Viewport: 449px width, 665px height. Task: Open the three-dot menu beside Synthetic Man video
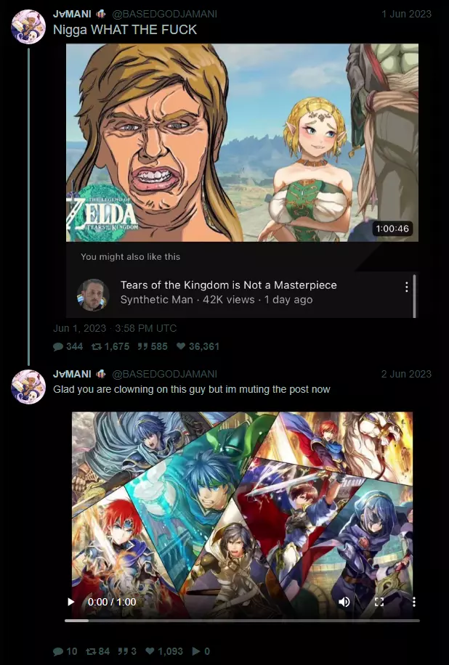coord(407,287)
